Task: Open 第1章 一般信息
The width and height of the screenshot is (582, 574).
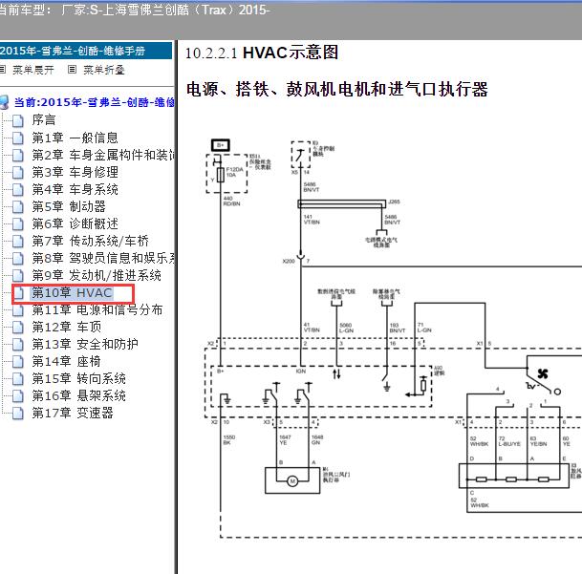Action: tap(75, 138)
